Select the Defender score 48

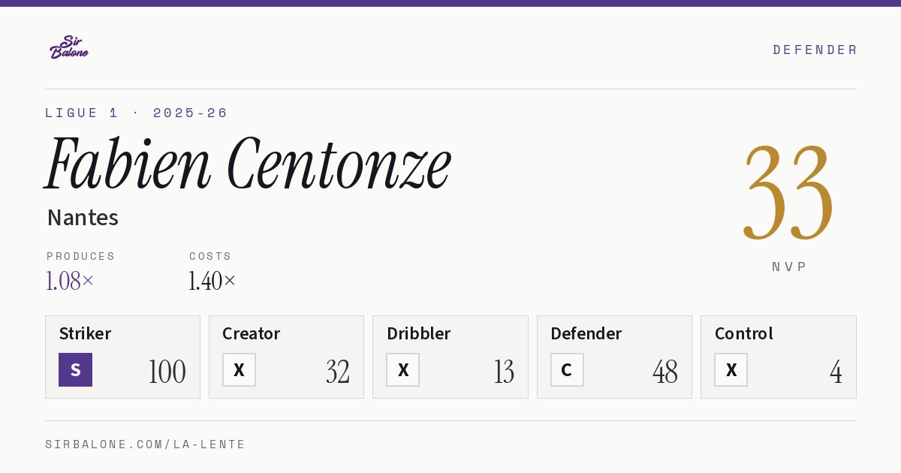click(665, 372)
